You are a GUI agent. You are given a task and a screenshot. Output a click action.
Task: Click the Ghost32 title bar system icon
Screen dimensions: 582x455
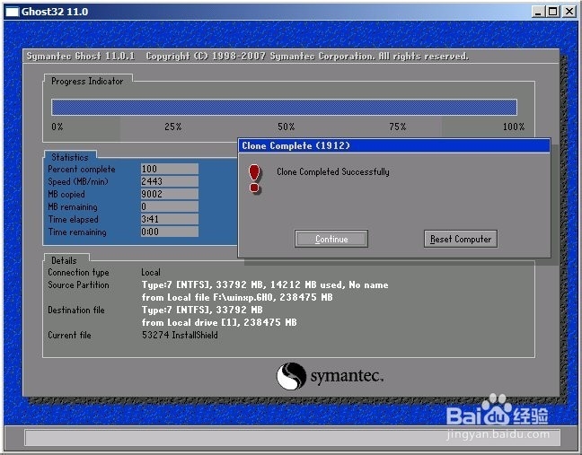tap(12, 12)
